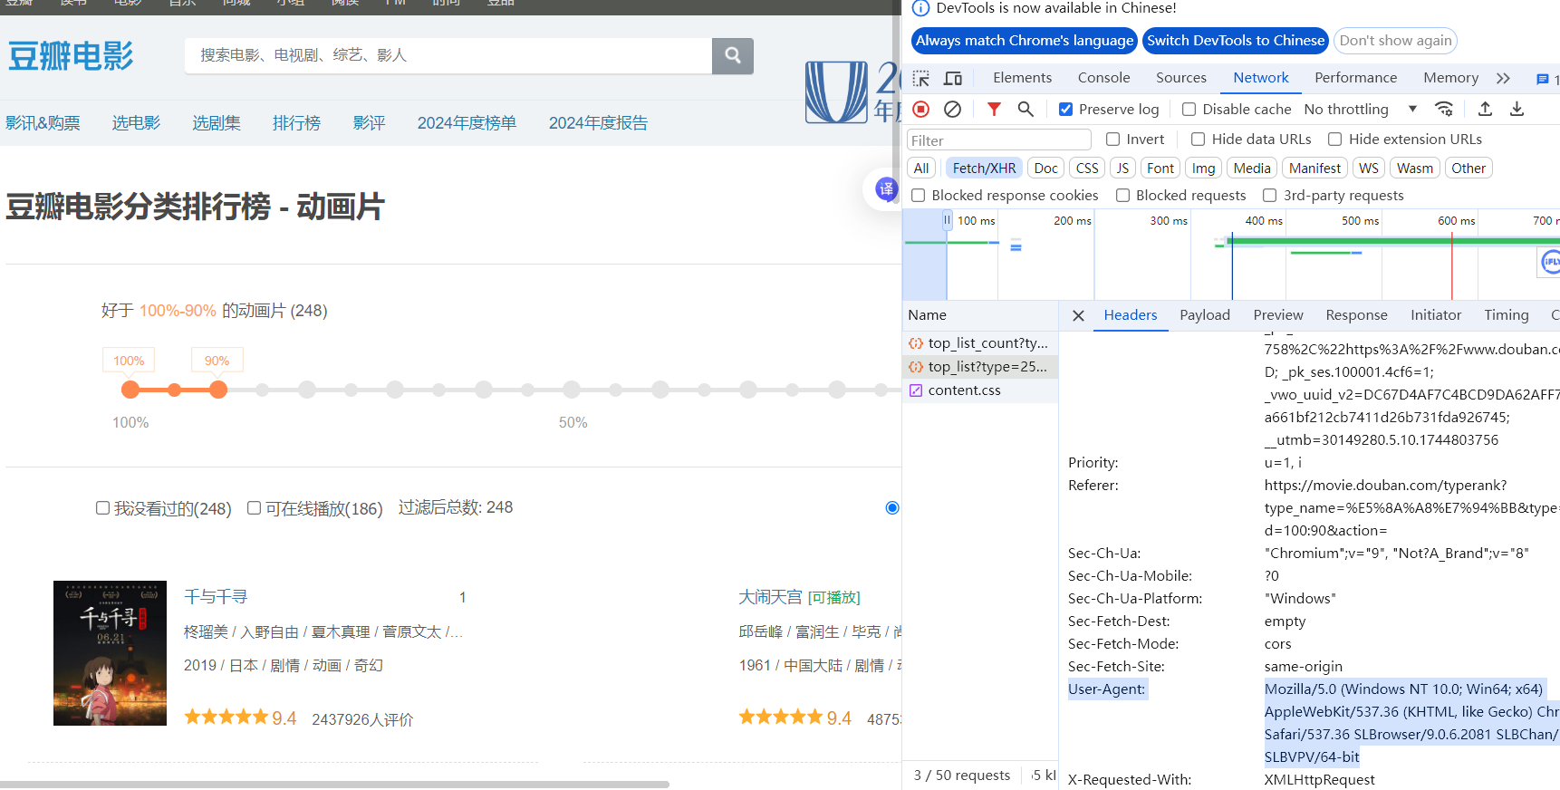Image resolution: width=1560 pixels, height=790 pixels.
Task: Click the slider dot under the 50% mark
Action: click(572, 390)
